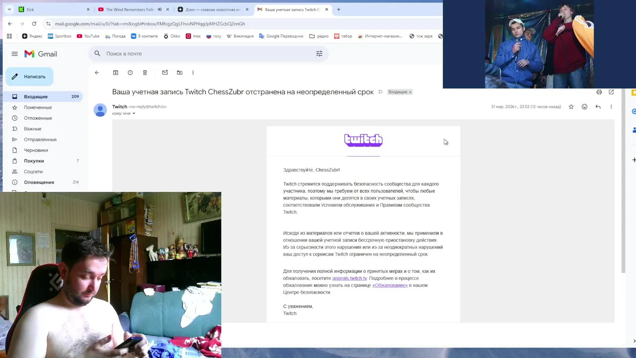Viewport: 636px width, 358px height.
Task: Archive this email
Action: pos(115,73)
